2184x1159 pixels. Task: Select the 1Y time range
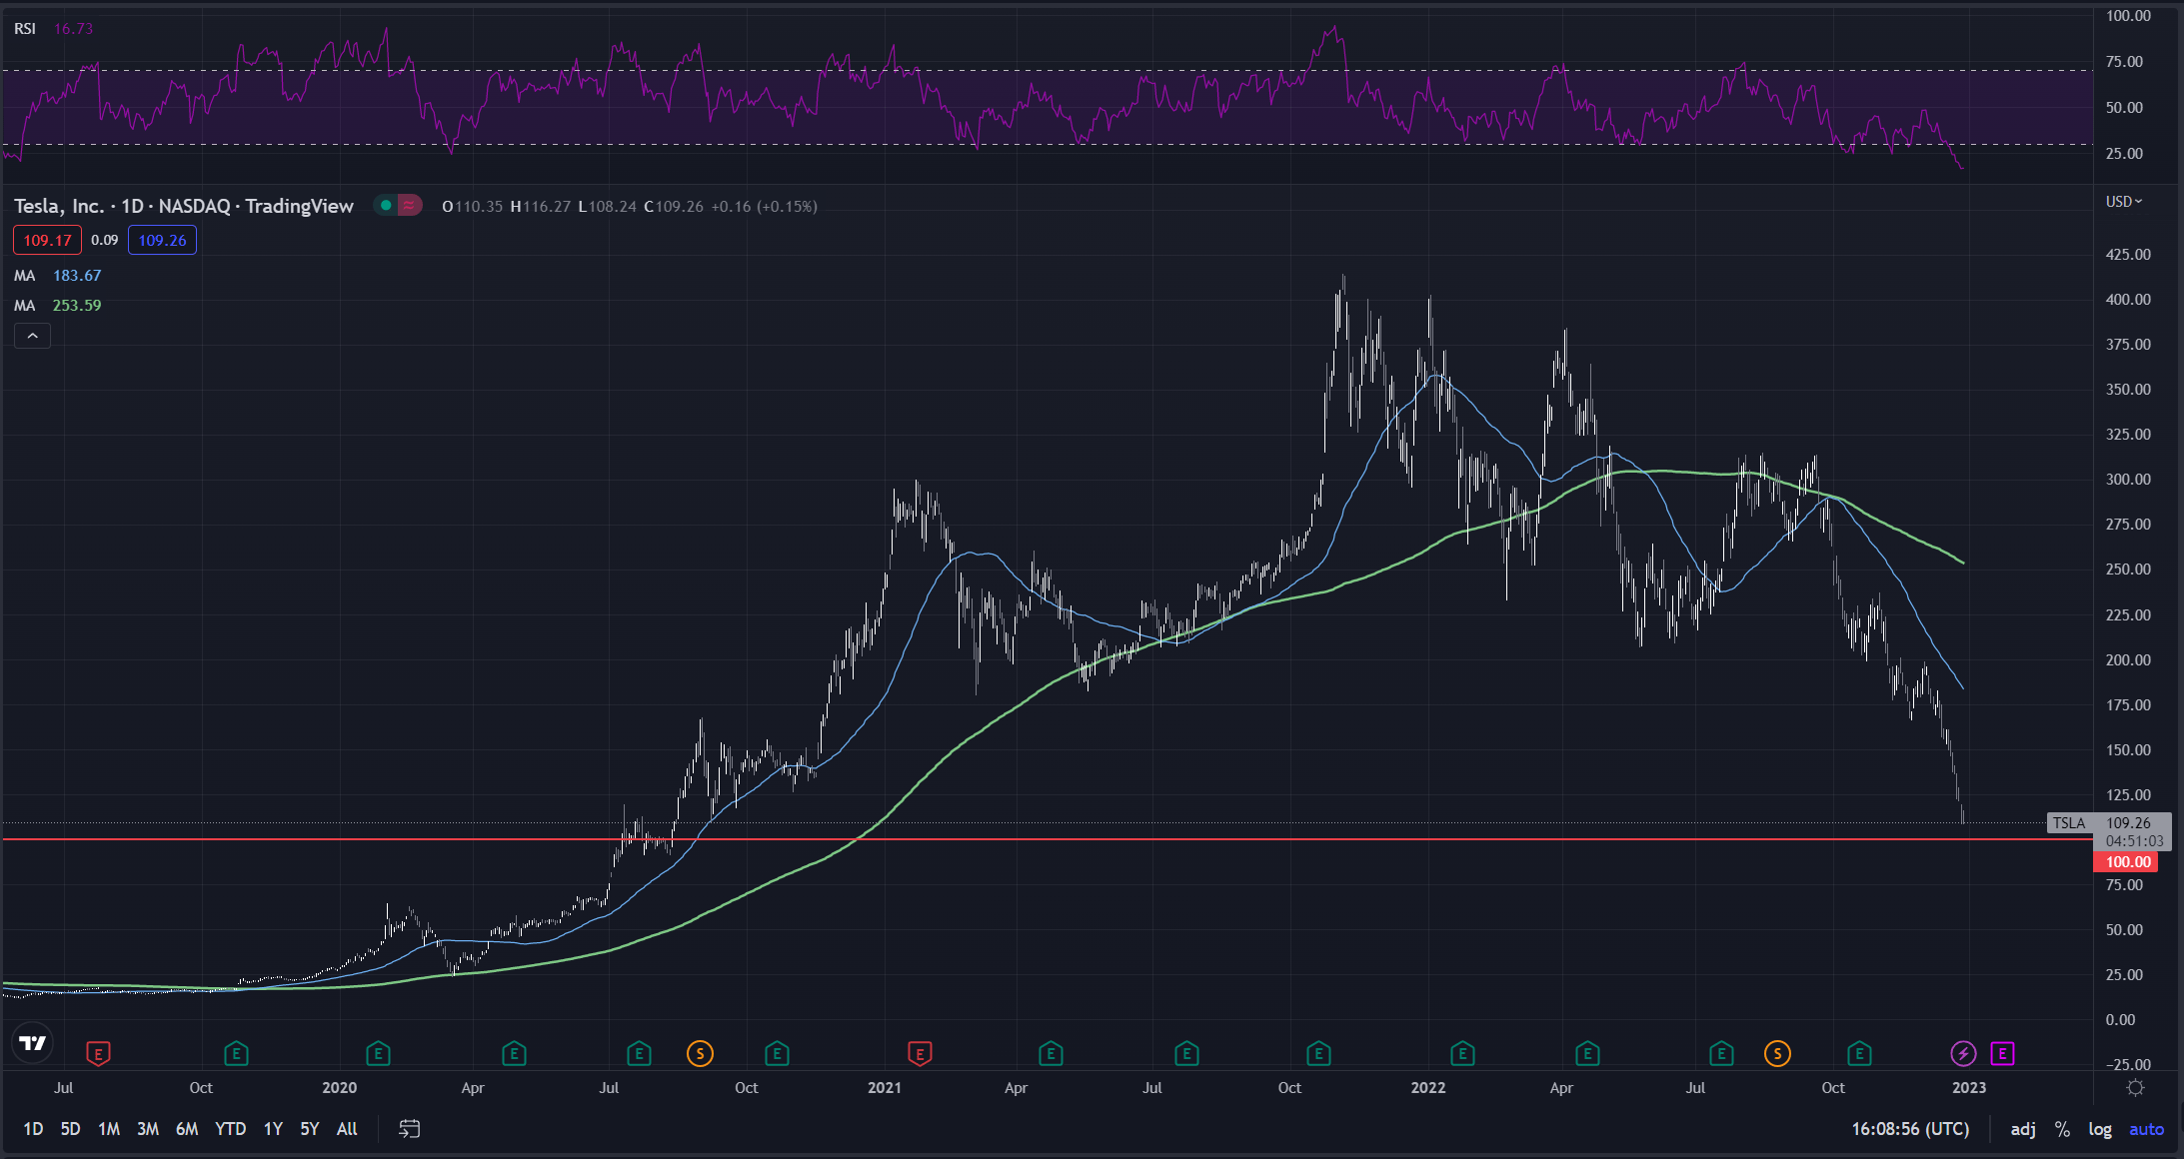point(273,1129)
